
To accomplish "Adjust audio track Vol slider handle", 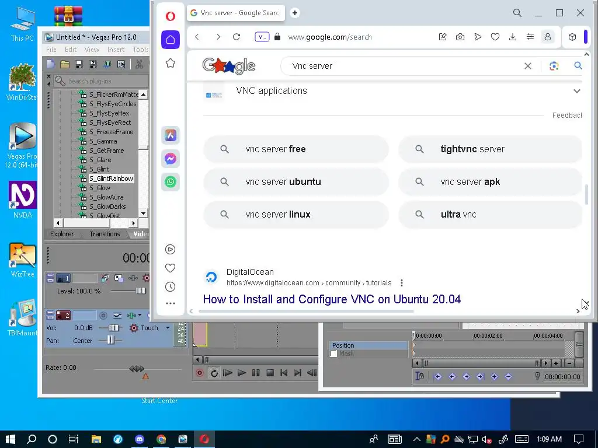I will click(x=114, y=328).
